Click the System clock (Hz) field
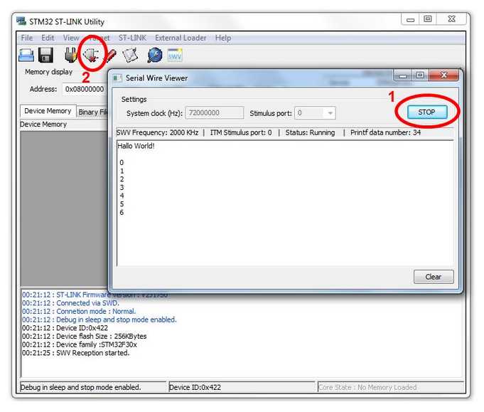 215,113
